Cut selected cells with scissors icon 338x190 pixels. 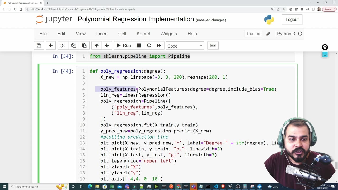tap(63, 46)
